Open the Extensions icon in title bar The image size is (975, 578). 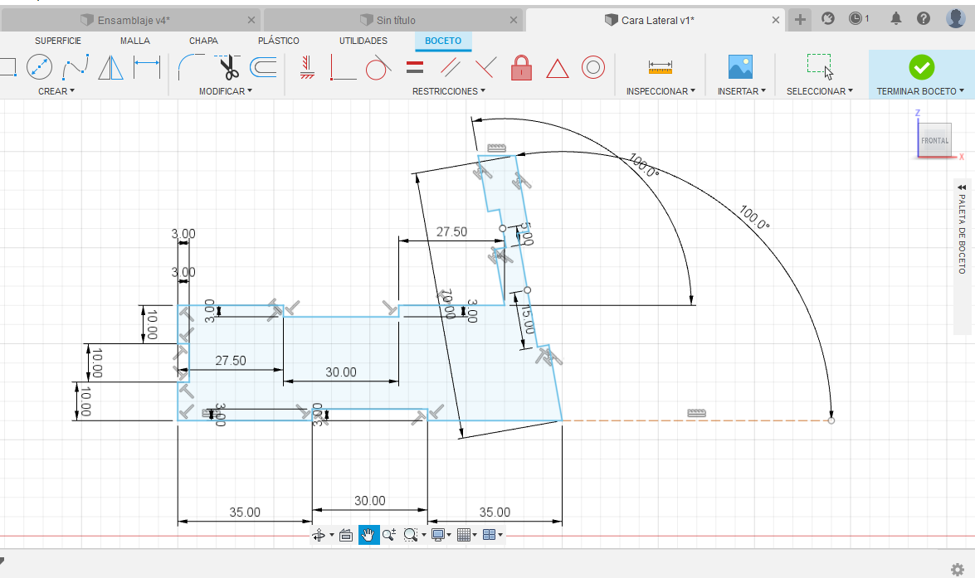click(827, 18)
